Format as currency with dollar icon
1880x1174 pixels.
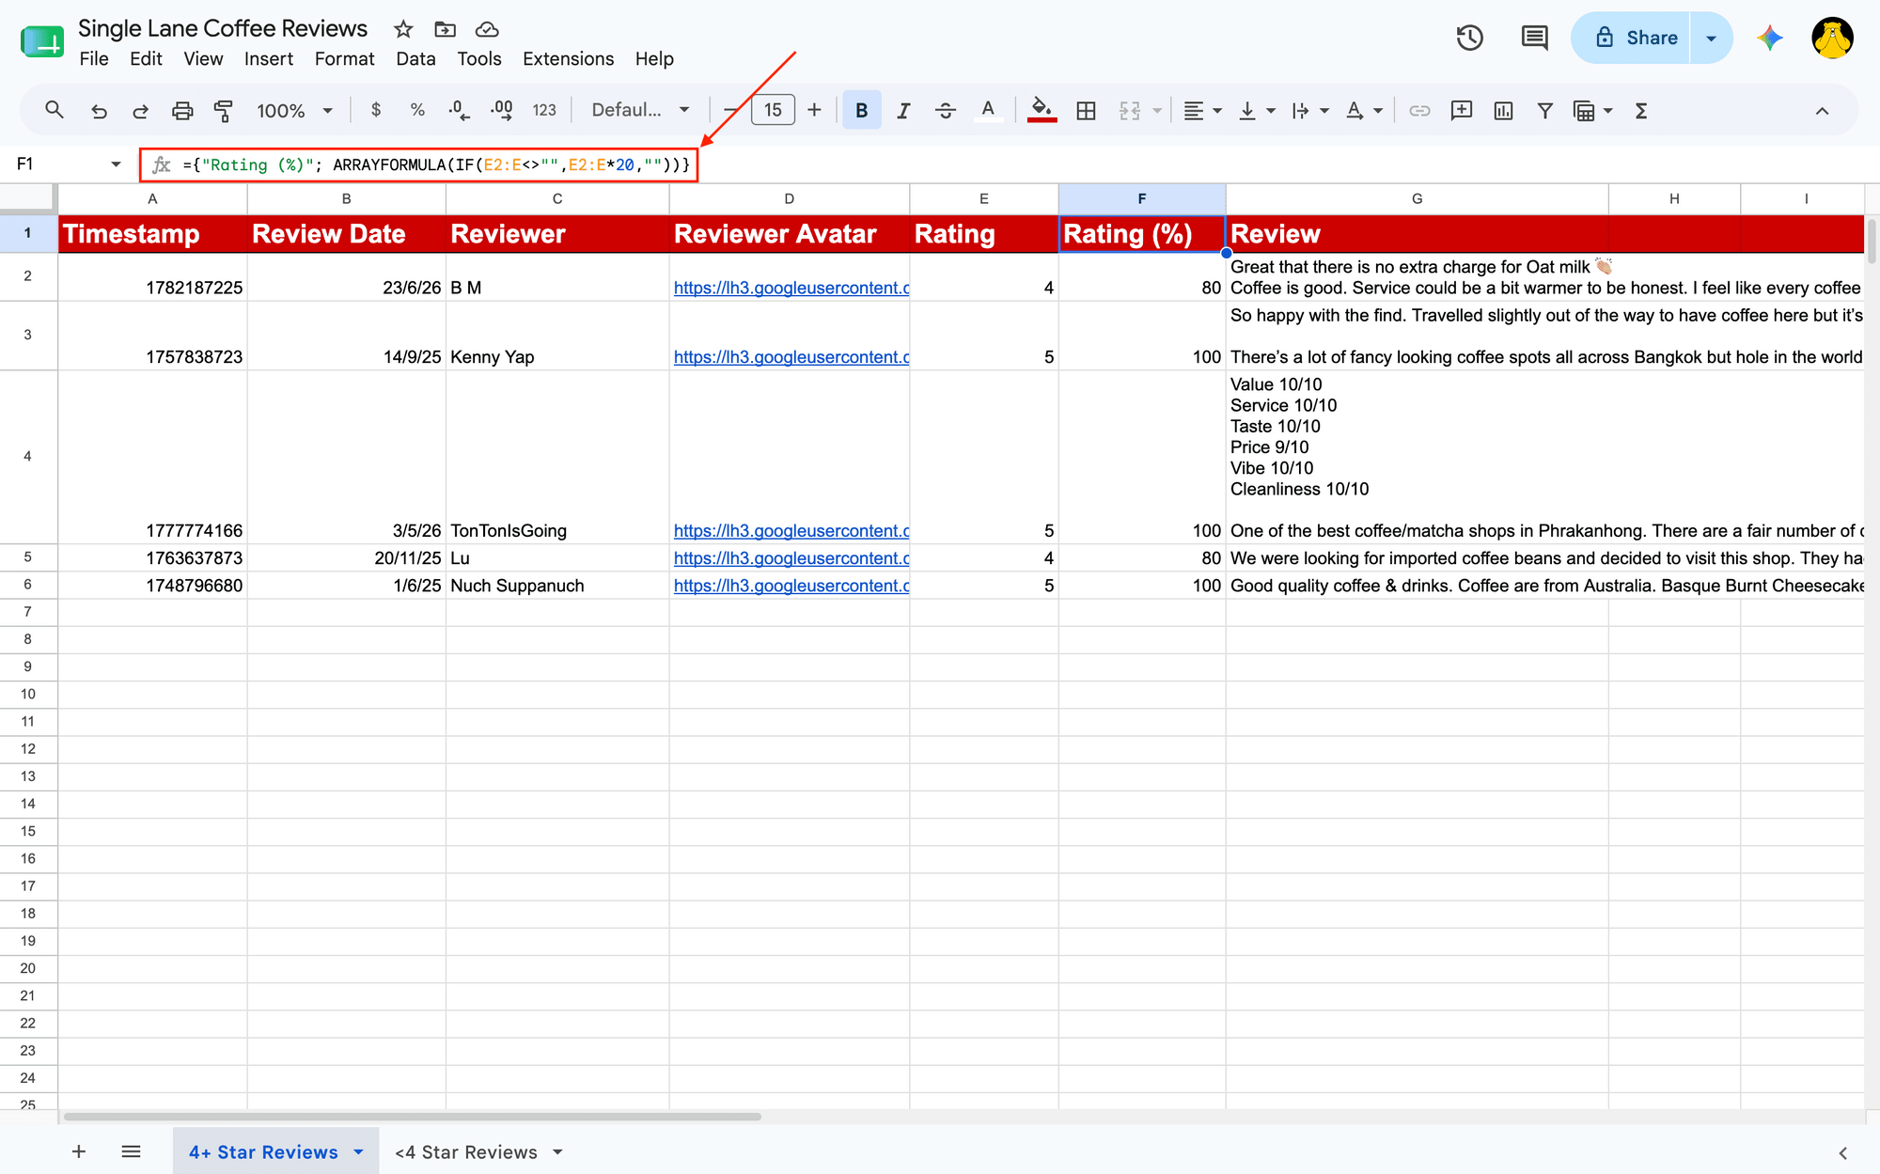(x=376, y=110)
